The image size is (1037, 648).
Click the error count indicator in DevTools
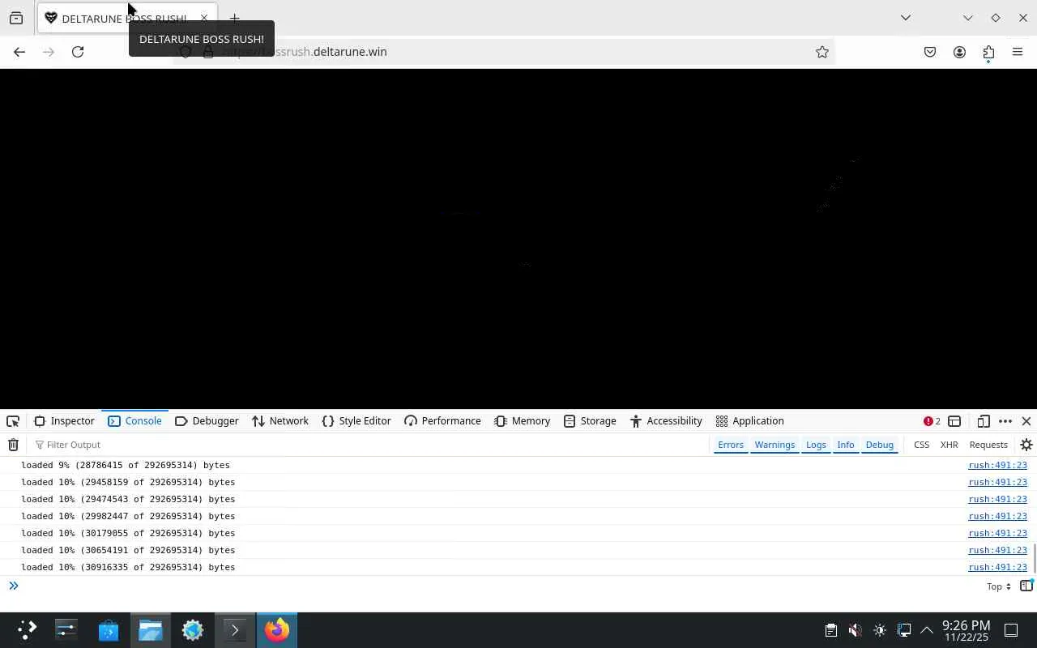pos(932,421)
